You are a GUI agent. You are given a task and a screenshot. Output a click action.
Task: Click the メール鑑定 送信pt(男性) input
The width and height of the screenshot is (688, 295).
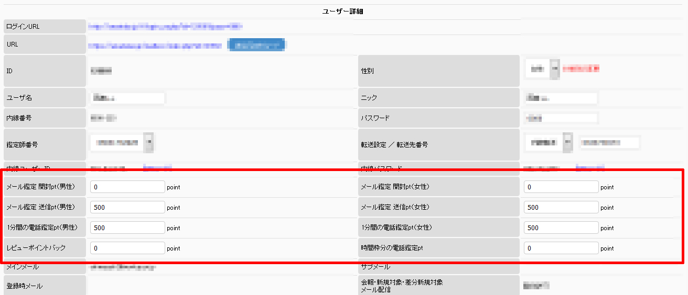pyautogui.click(x=127, y=207)
